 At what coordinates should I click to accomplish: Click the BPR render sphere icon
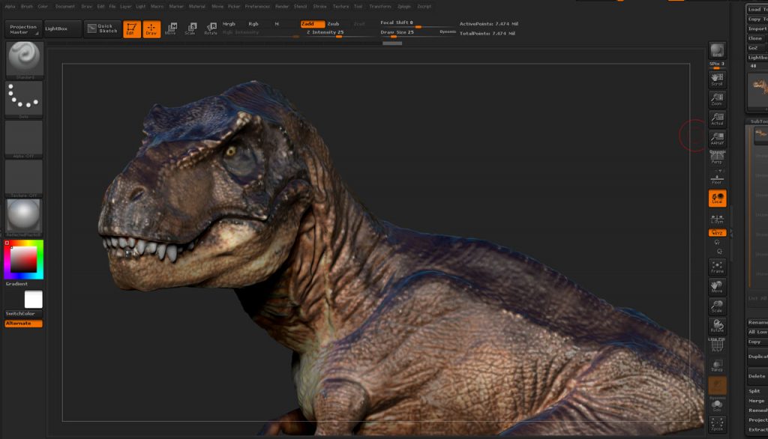click(x=717, y=50)
